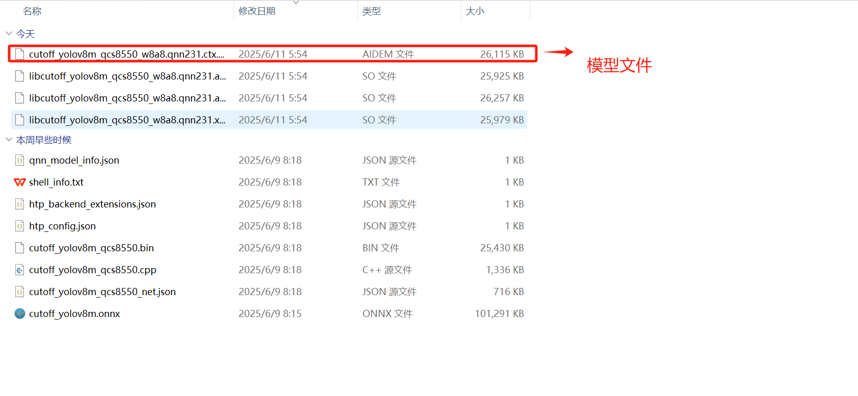Select the htp_config.json file name

click(x=62, y=226)
